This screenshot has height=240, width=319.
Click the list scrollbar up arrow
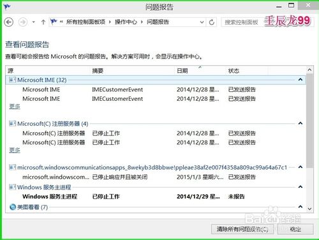point(310,70)
